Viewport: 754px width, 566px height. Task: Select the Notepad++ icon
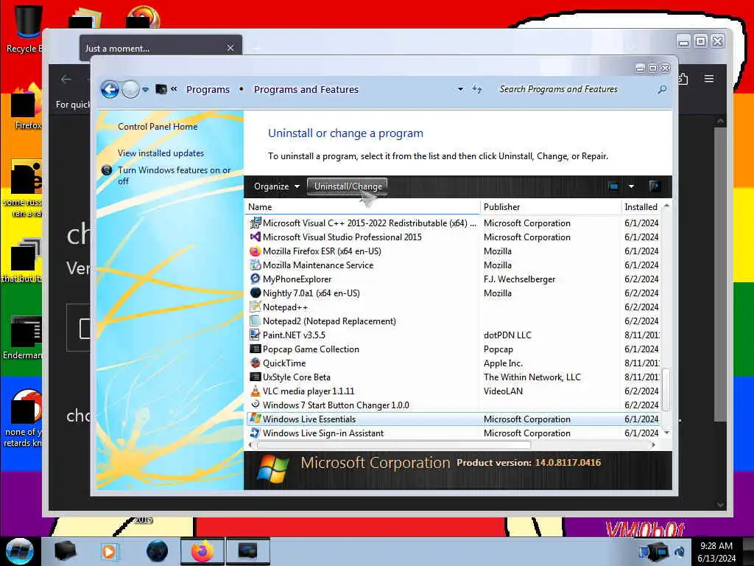[x=255, y=307]
